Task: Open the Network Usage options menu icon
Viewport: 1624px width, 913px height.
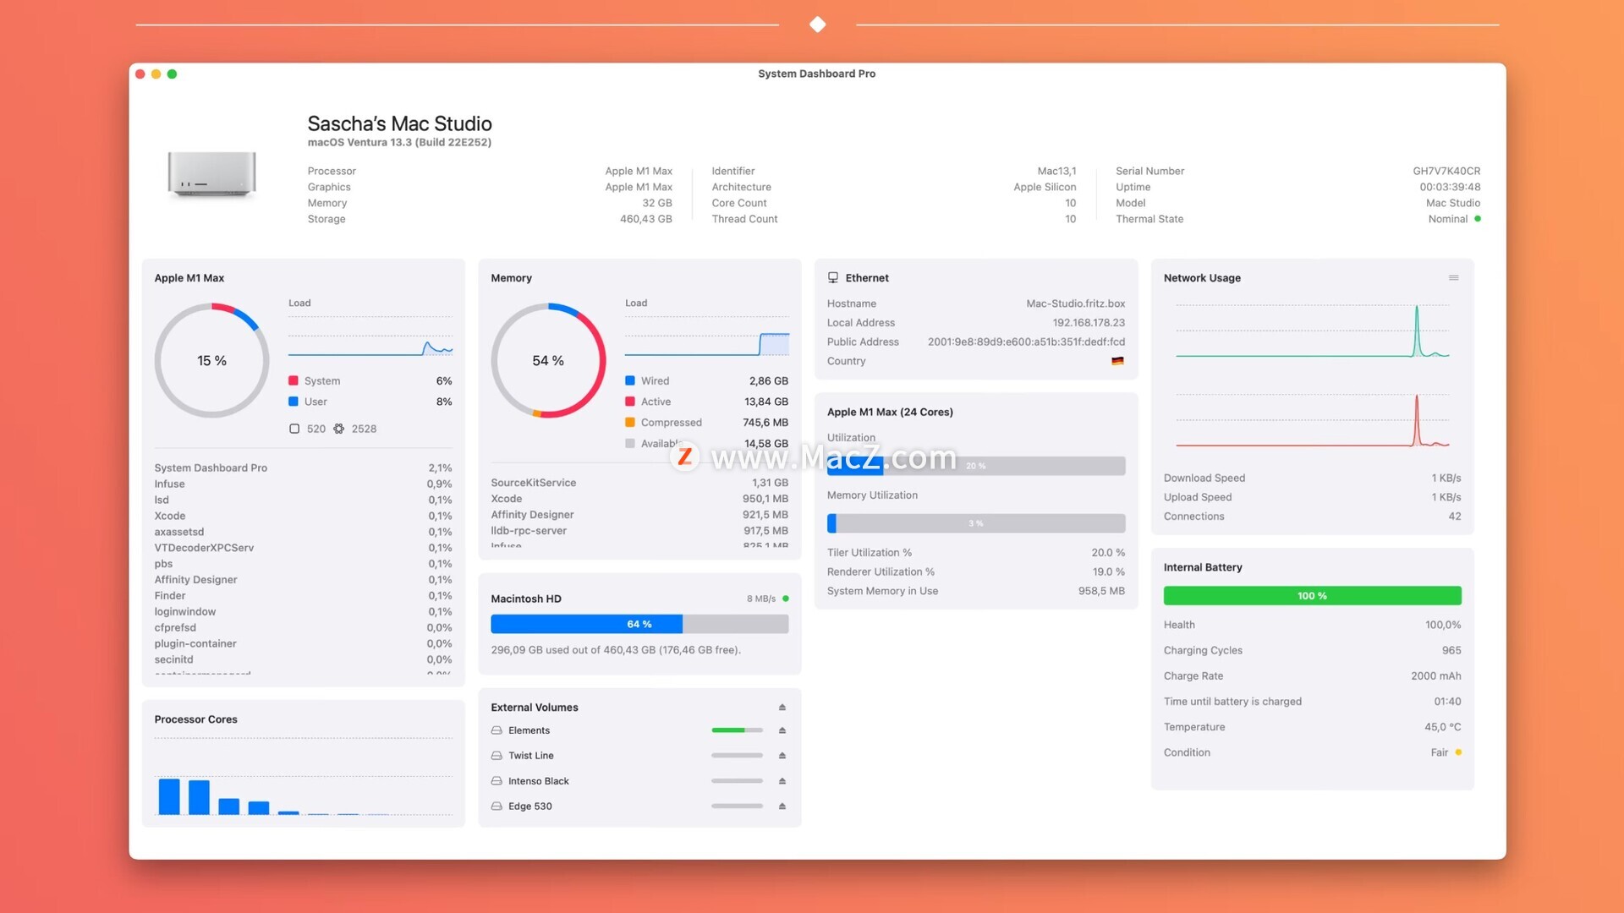Action: click(x=1453, y=277)
